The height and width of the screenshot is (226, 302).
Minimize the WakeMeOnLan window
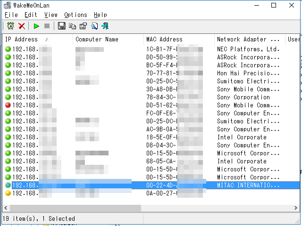point(257,5)
